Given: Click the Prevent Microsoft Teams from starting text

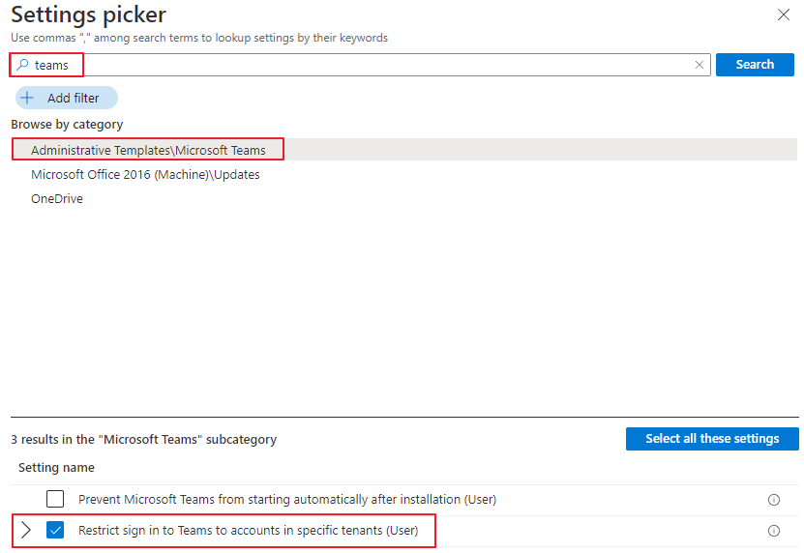Looking at the screenshot, I should point(287,499).
